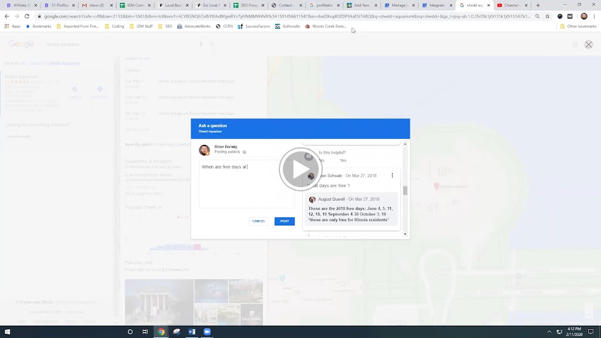
Task: Click Brian Barwig's profile picture in the dialog
Action: tap(204, 150)
